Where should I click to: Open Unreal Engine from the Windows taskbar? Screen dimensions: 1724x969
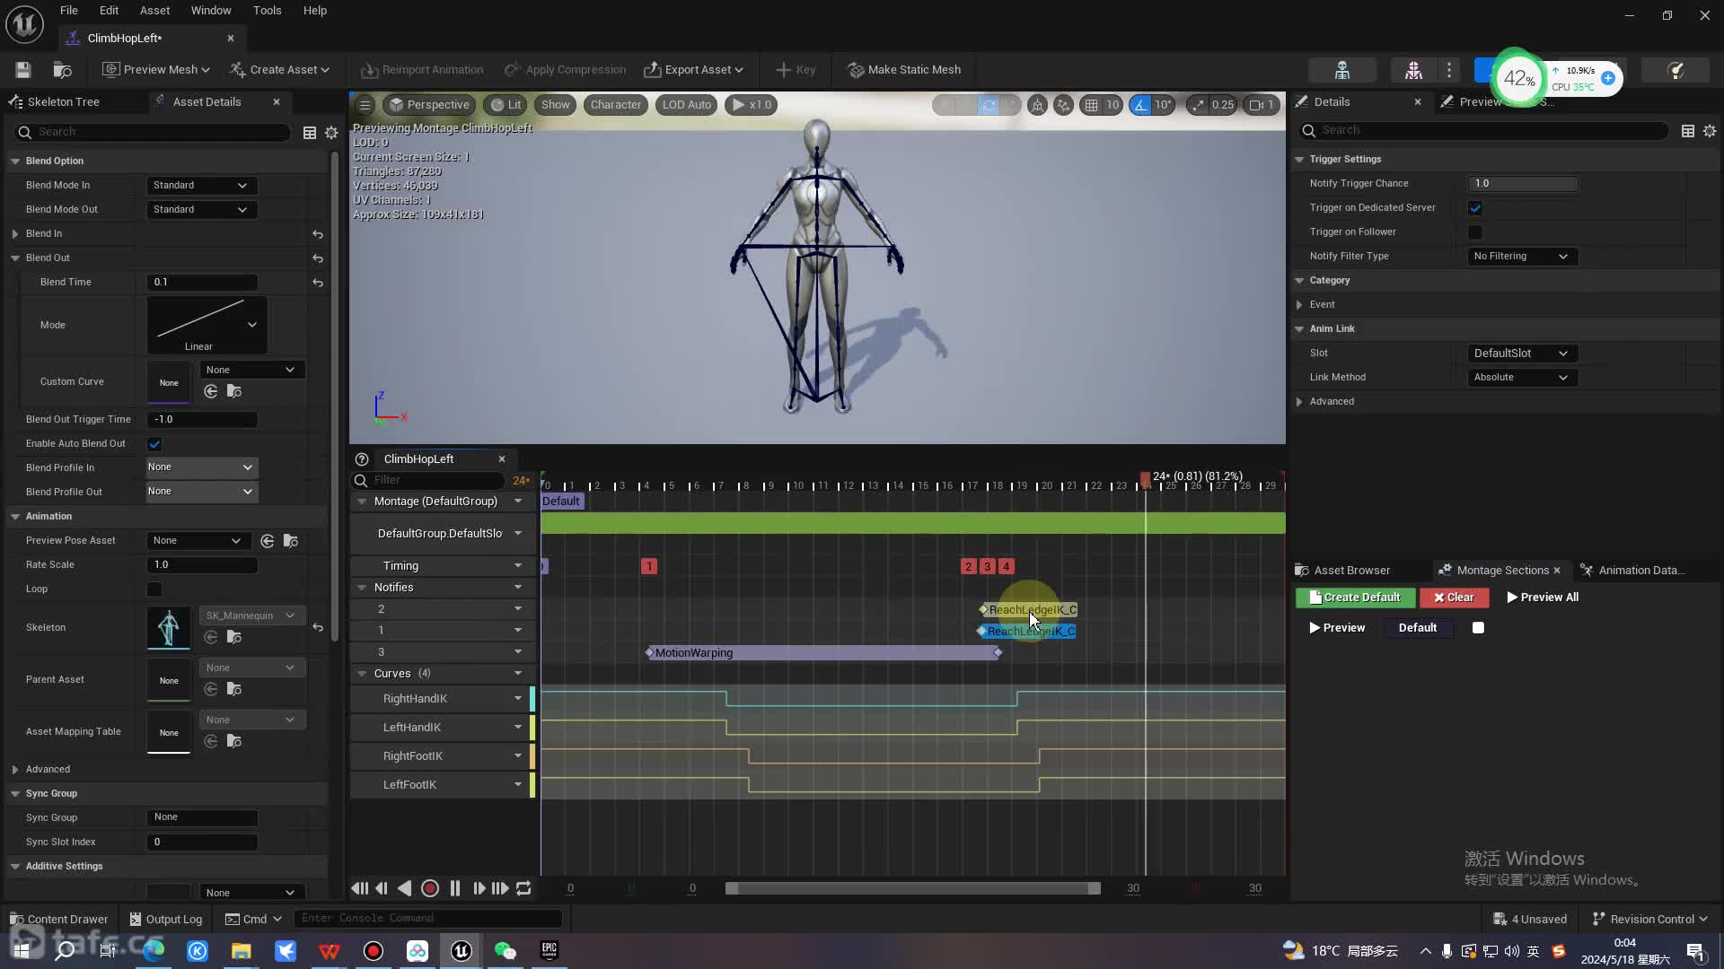[462, 951]
